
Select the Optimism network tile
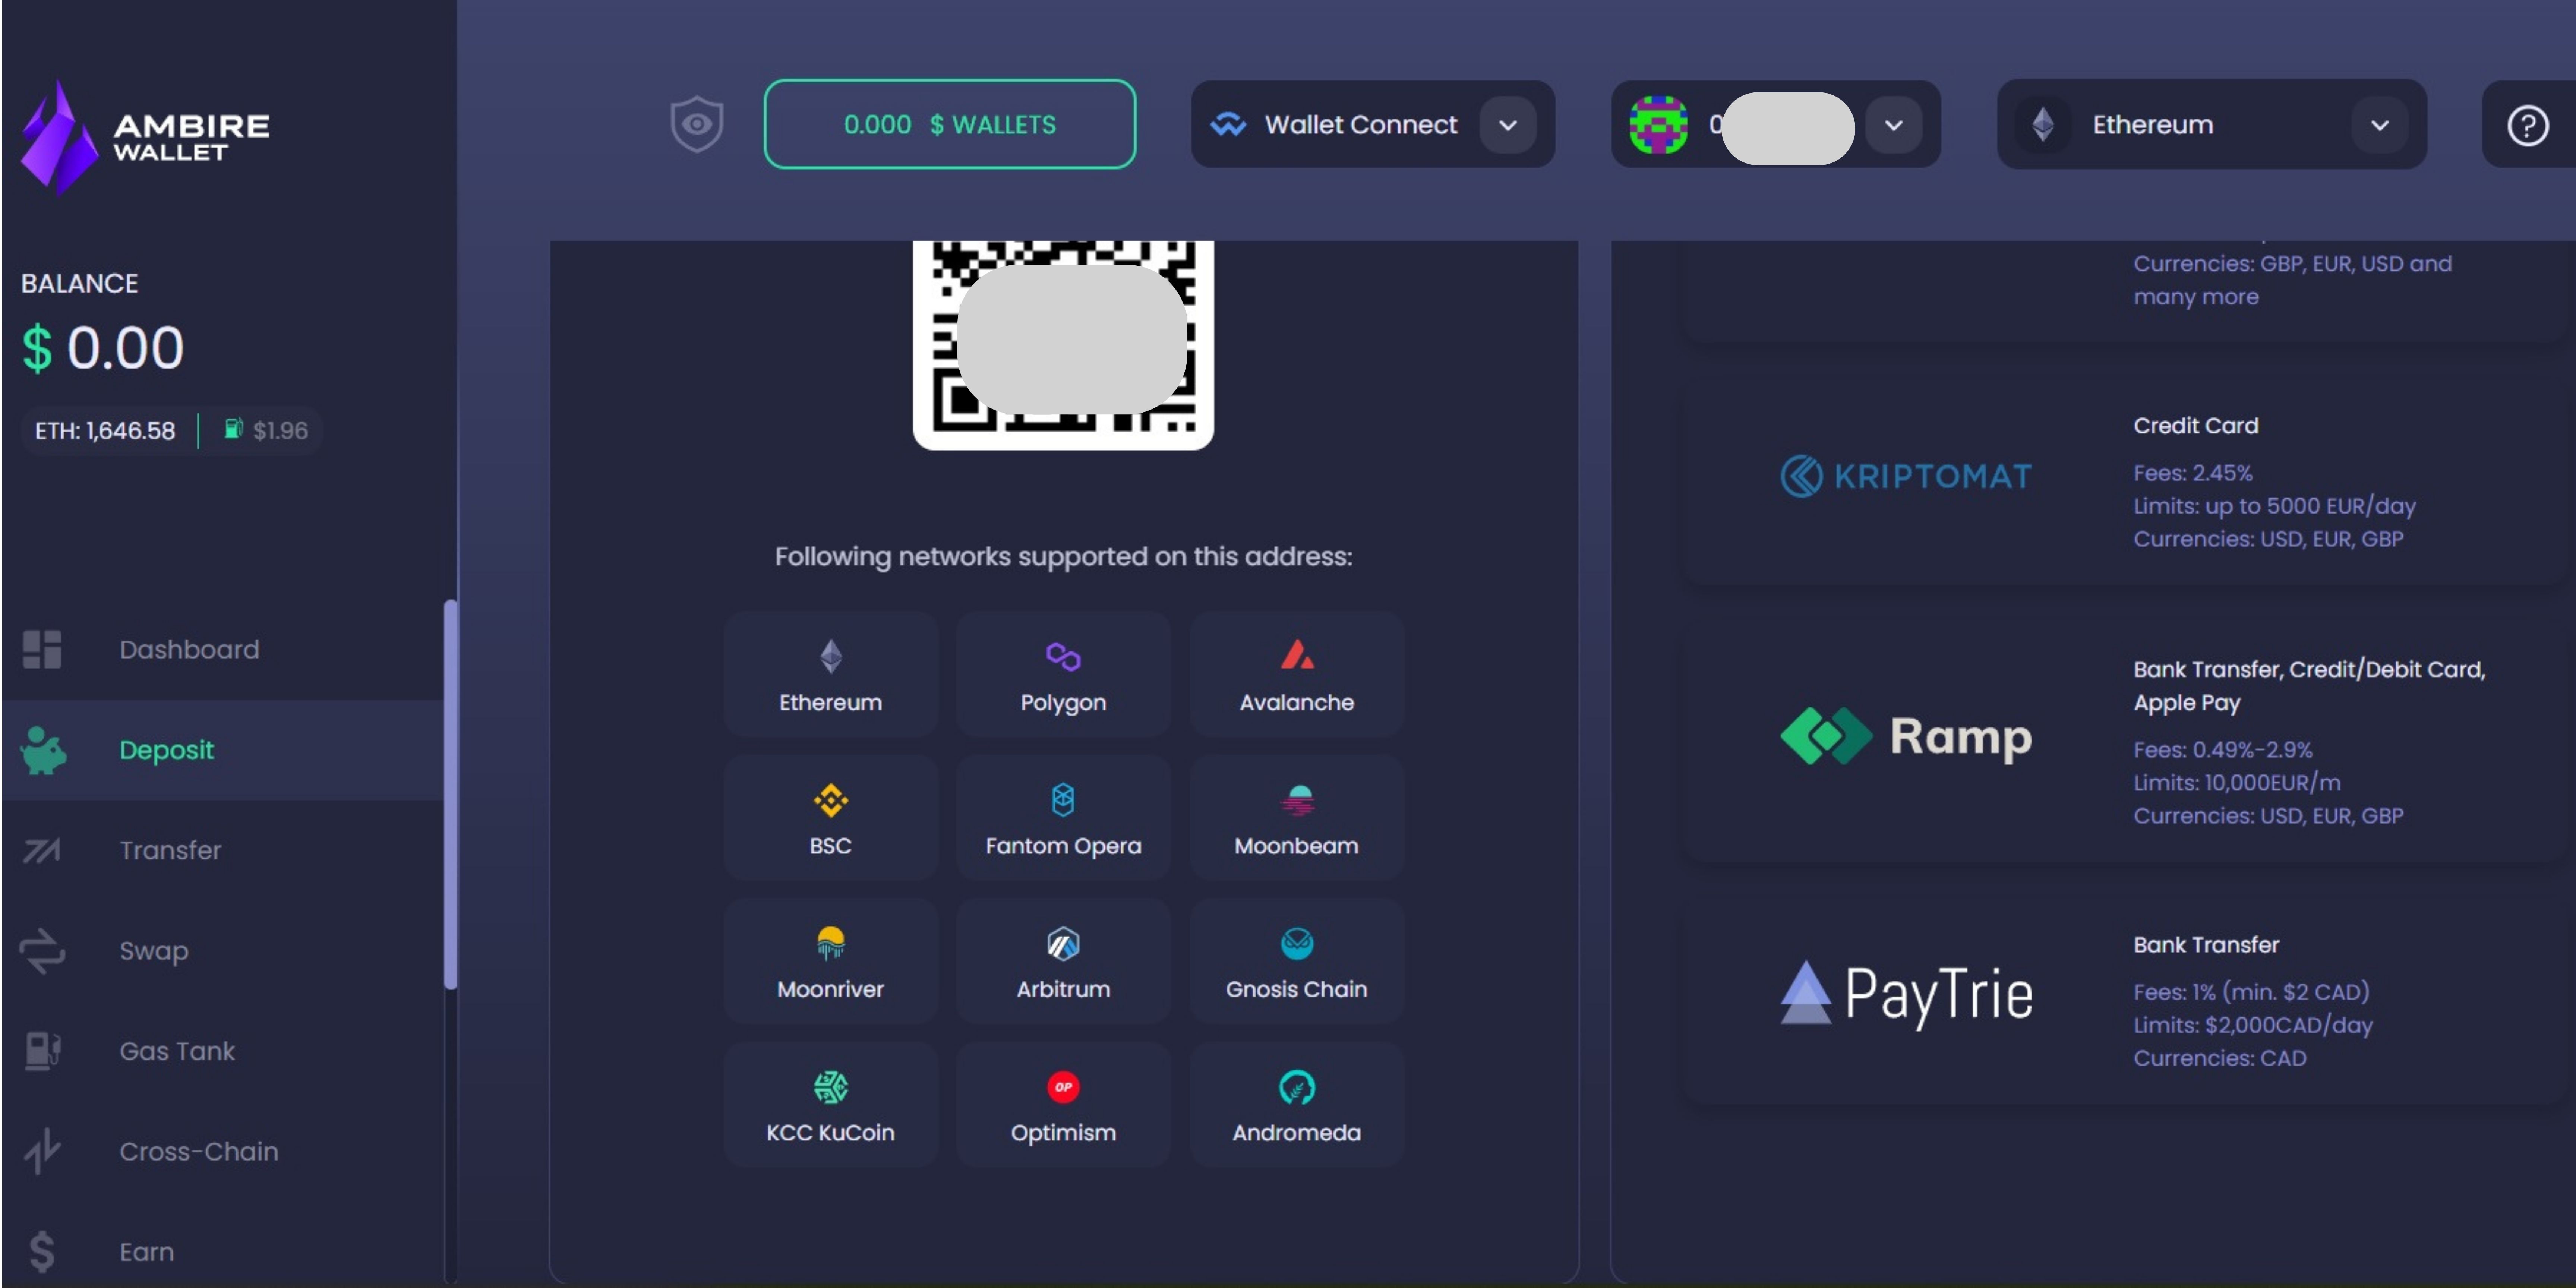tap(1063, 1104)
